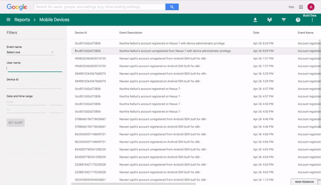Open the help question mark icon
Image resolution: width=321 pixels, height=185 pixels.
[x=298, y=20]
